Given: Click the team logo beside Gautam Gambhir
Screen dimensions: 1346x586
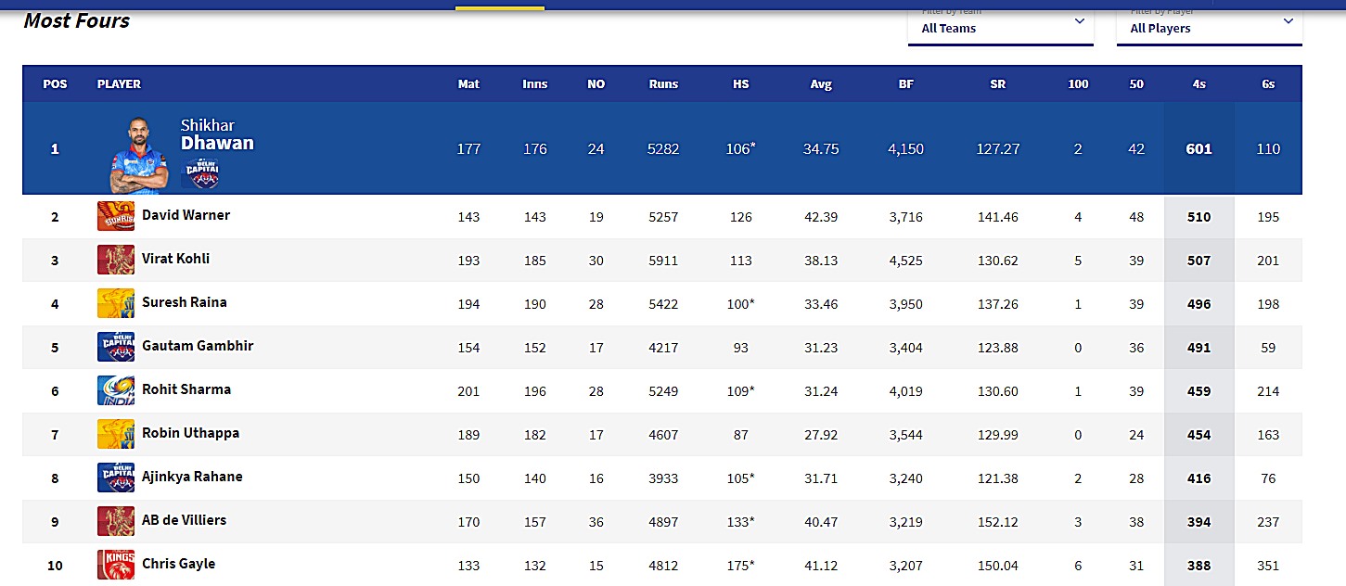Looking at the screenshot, I should coord(116,347).
